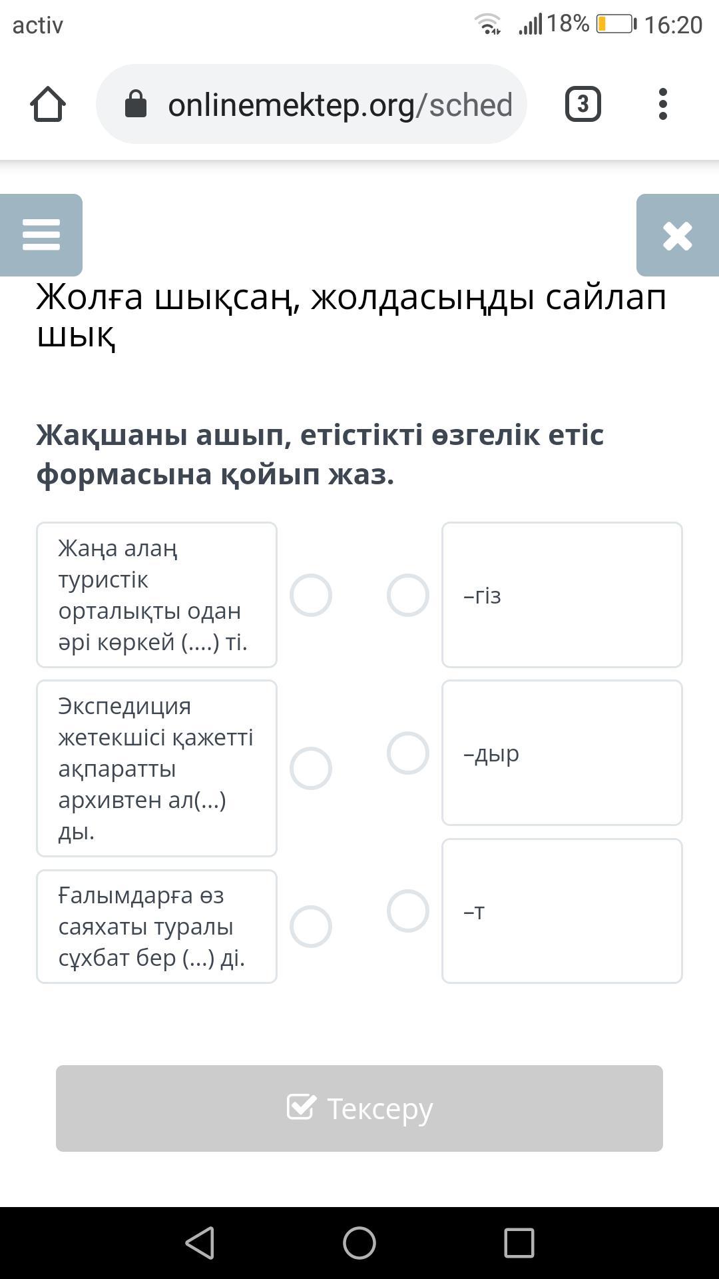This screenshot has width=719, height=1279.
Task: Select radio next to 'Ғалымдарға өз саяхаты' sentence
Action: click(x=311, y=926)
